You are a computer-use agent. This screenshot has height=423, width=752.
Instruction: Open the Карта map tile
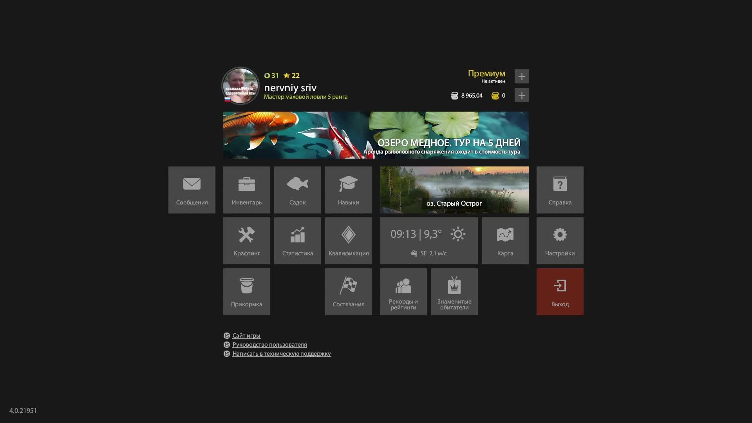coord(505,241)
